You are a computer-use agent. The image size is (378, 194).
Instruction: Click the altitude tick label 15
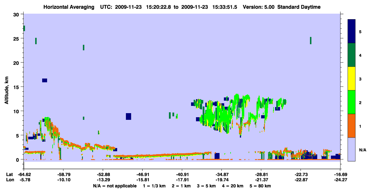click(17, 87)
